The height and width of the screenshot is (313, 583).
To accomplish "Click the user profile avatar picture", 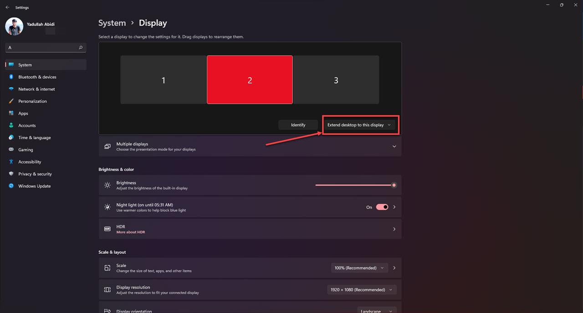I will (x=14, y=26).
